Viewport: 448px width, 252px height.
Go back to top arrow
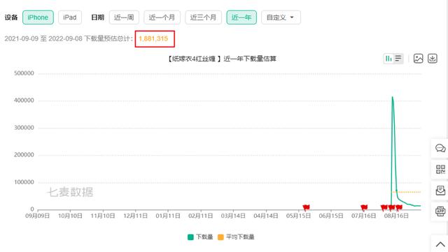pyautogui.click(x=440, y=244)
